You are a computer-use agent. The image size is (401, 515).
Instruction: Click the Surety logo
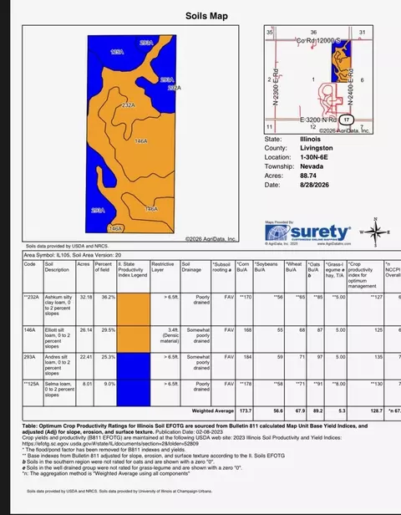307,233
